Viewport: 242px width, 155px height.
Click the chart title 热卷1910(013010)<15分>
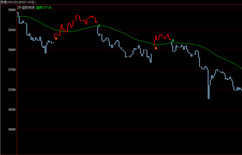click(x=18, y=2)
